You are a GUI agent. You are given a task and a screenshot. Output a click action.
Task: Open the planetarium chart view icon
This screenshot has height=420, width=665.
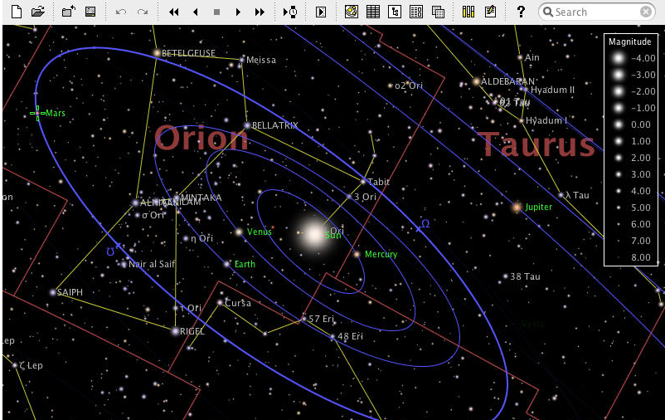point(352,12)
